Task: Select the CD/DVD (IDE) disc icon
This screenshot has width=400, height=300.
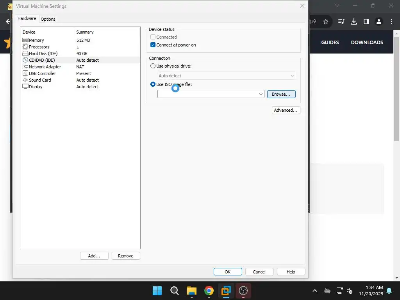Action: [25, 60]
